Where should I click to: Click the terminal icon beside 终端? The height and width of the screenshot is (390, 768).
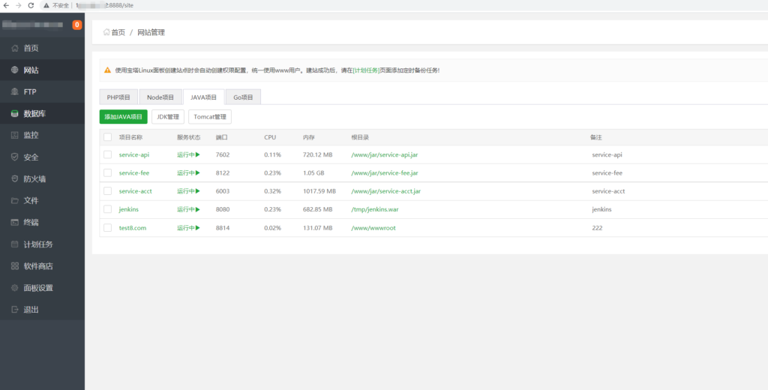(15, 223)
